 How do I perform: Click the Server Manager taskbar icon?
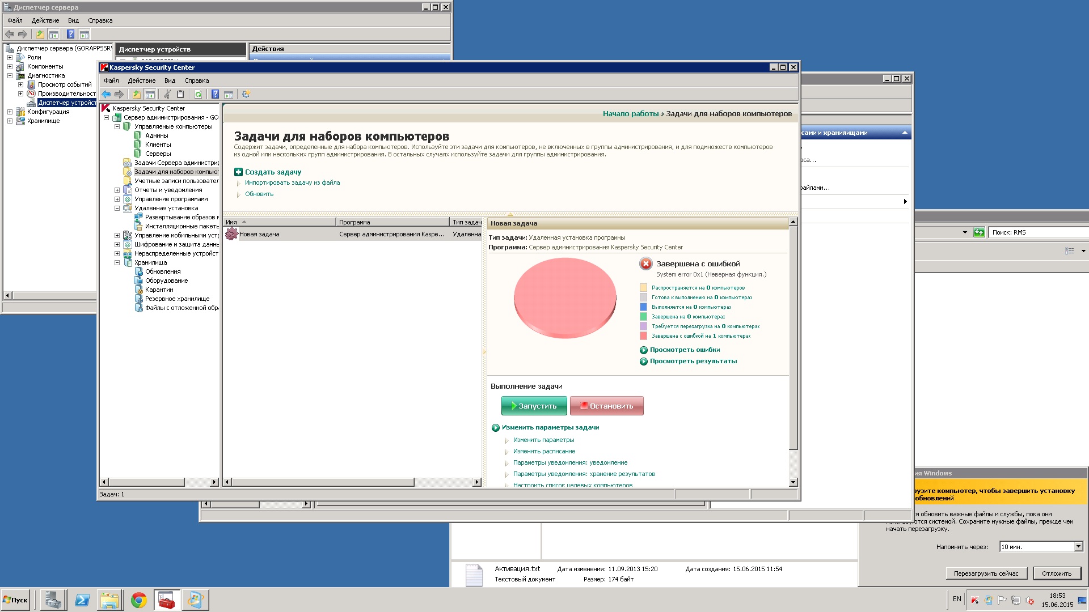(x=54, y=600)
